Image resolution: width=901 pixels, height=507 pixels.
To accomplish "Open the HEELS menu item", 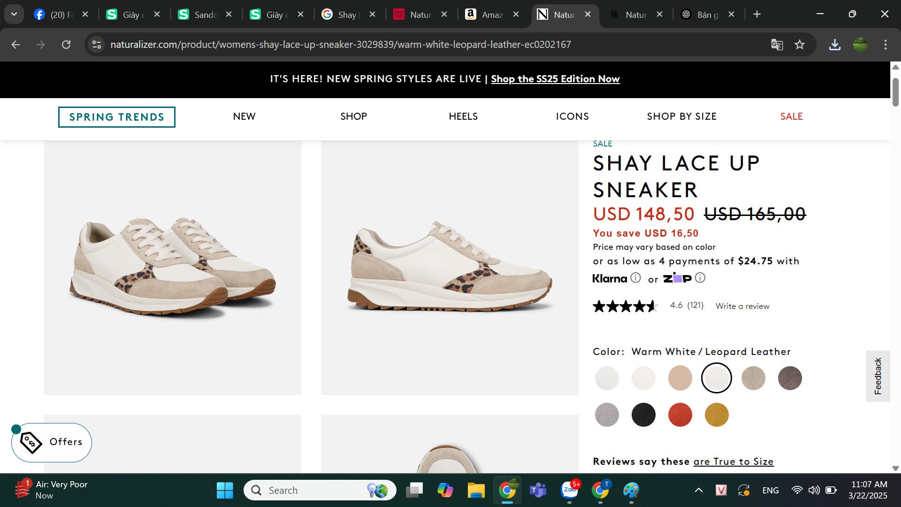I will click(x=463, y=116).
